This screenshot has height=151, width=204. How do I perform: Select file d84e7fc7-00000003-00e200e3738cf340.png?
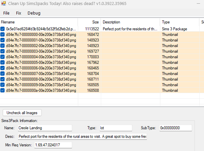[x=41, y=51]
